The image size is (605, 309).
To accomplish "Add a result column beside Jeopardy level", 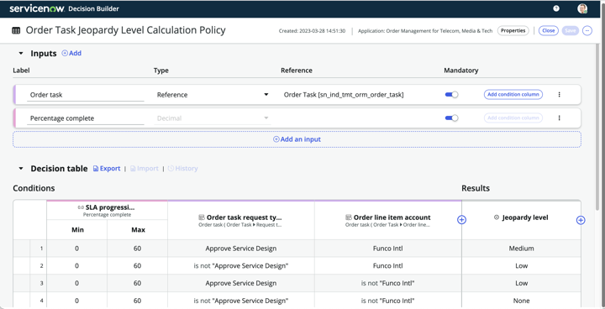I will (581, 220).
